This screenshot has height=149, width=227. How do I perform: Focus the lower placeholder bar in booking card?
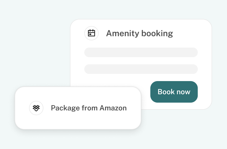(x=141, y=69)
